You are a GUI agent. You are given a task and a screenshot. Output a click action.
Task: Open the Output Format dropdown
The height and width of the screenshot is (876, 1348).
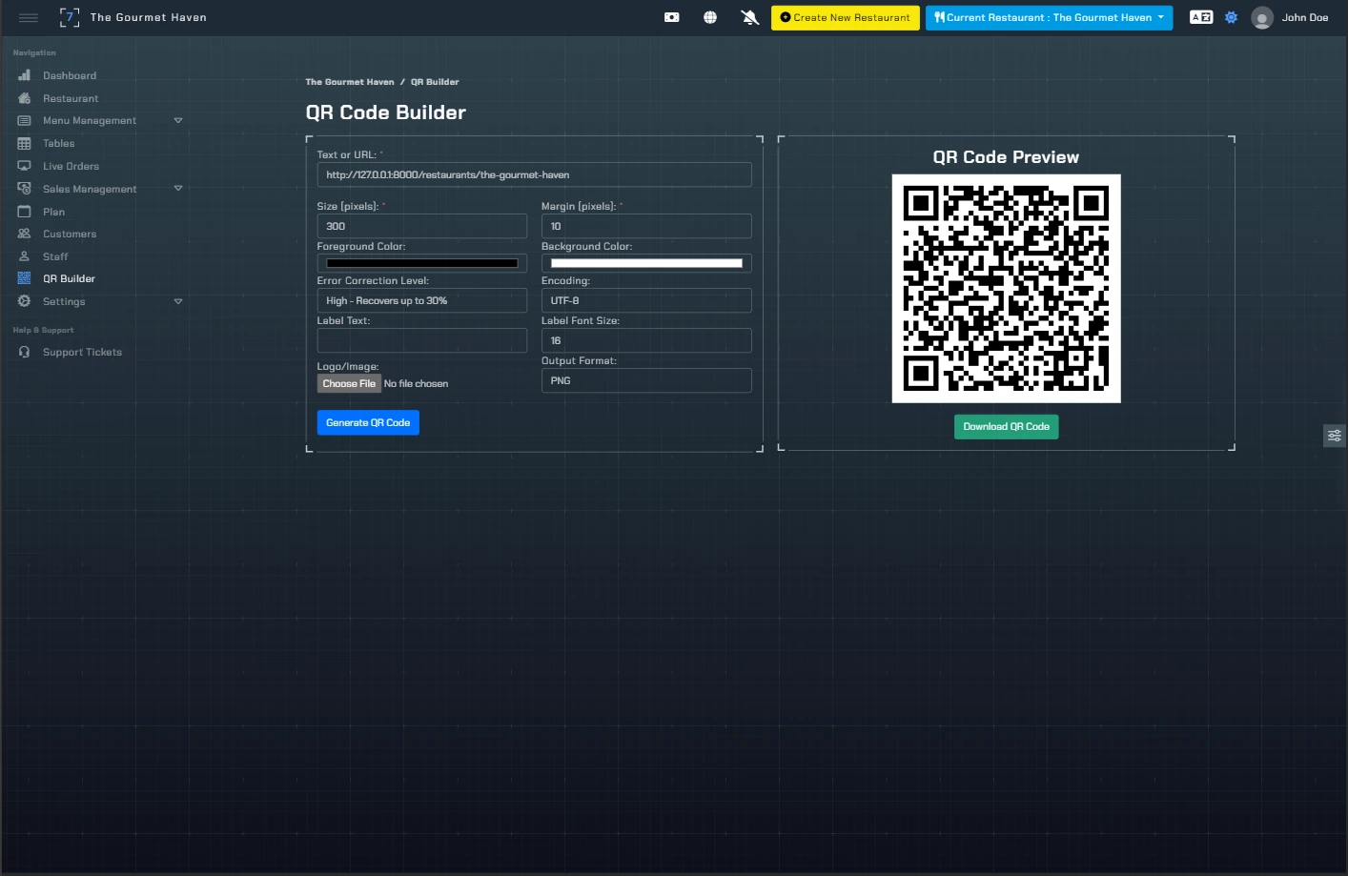pos(646,380)
